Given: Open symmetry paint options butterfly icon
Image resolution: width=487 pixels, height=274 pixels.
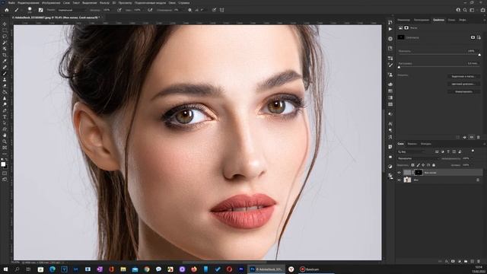Looking at the screenshot, I should (x=221, y=10).
